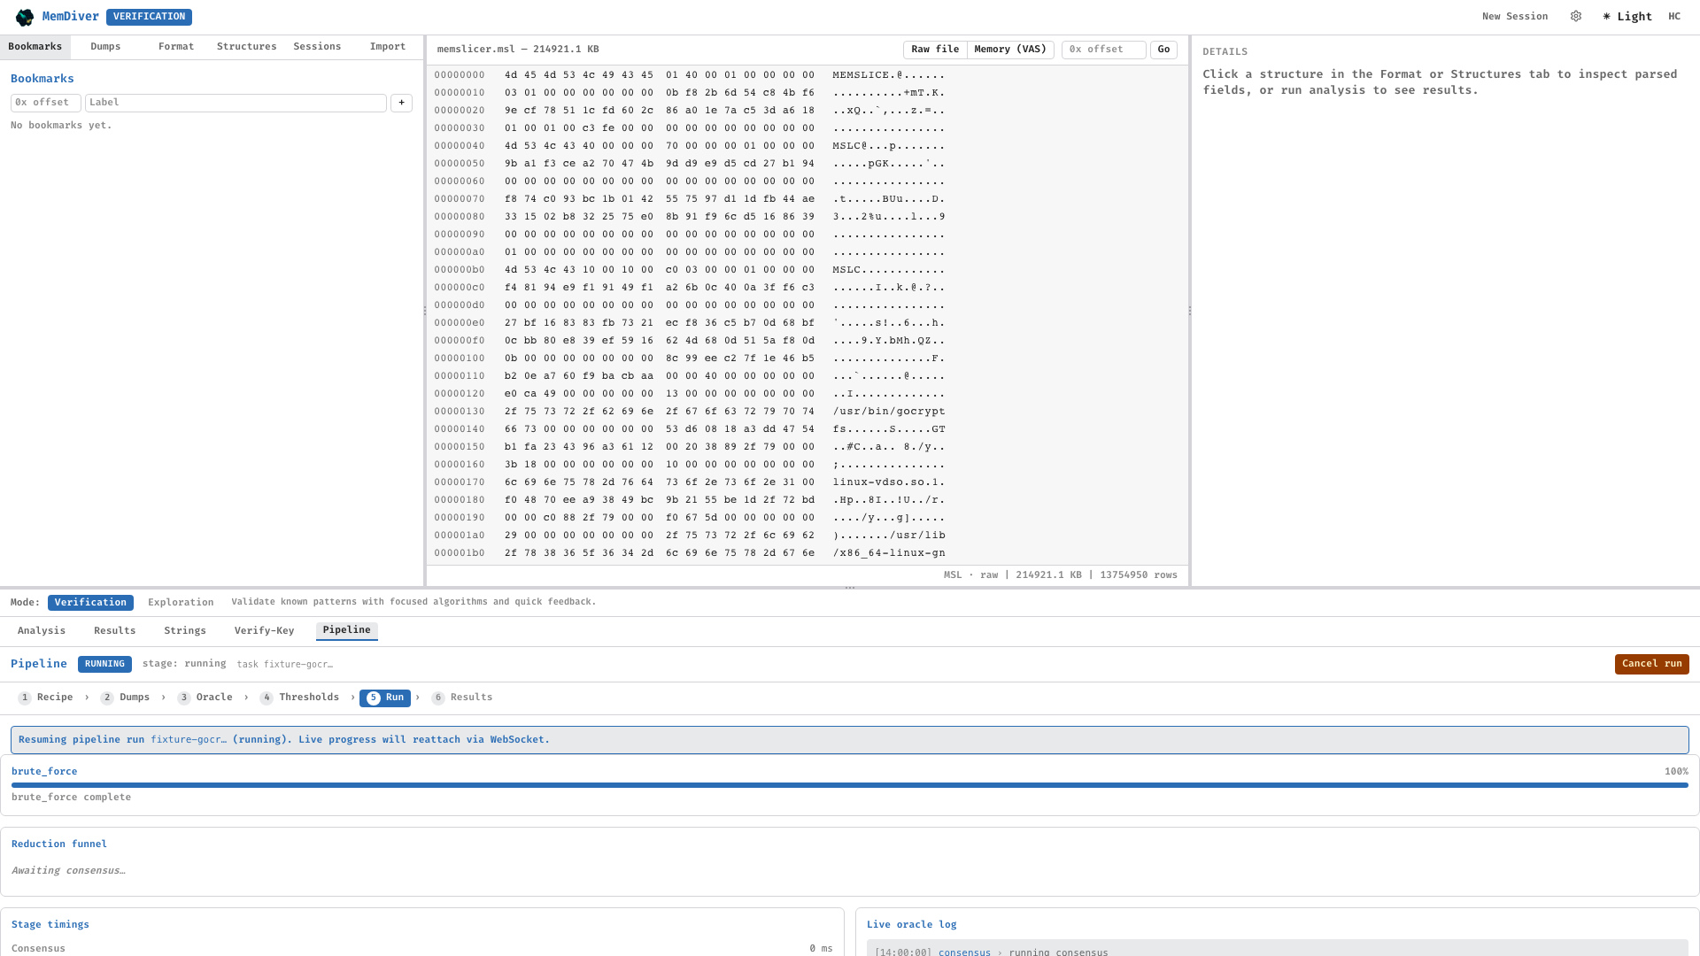Click Consensus stage timing row
The height and width of the screenshot is (956, 1700).
coord(422,949)
